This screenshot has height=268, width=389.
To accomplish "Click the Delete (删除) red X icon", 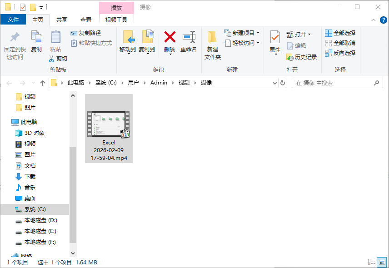I will [x=170, y=37].
